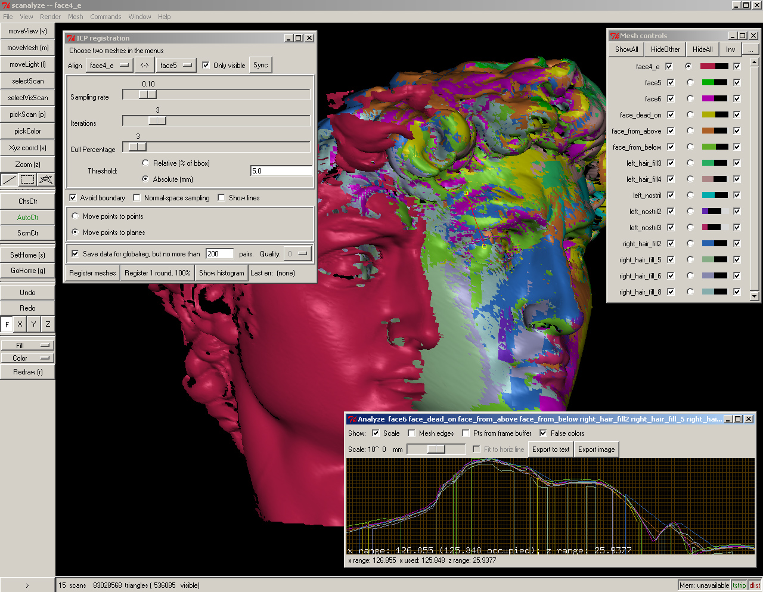Open the face5 mesh dropdown in Align row
763x592 pixels.
point(176,66)
